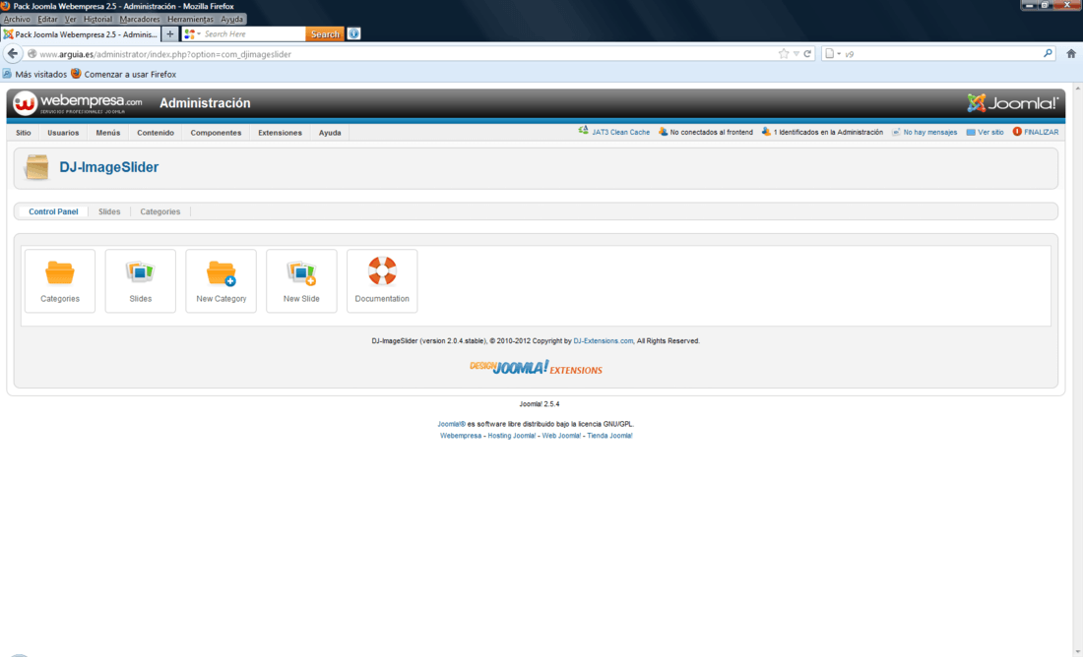The image size is (1083, 657).
Task: Click the webempresa.com logo
Action: click(x=78, y=103)
